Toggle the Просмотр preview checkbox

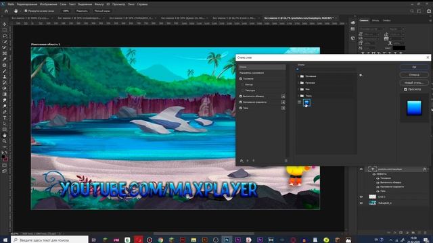[x=405, y=89]
